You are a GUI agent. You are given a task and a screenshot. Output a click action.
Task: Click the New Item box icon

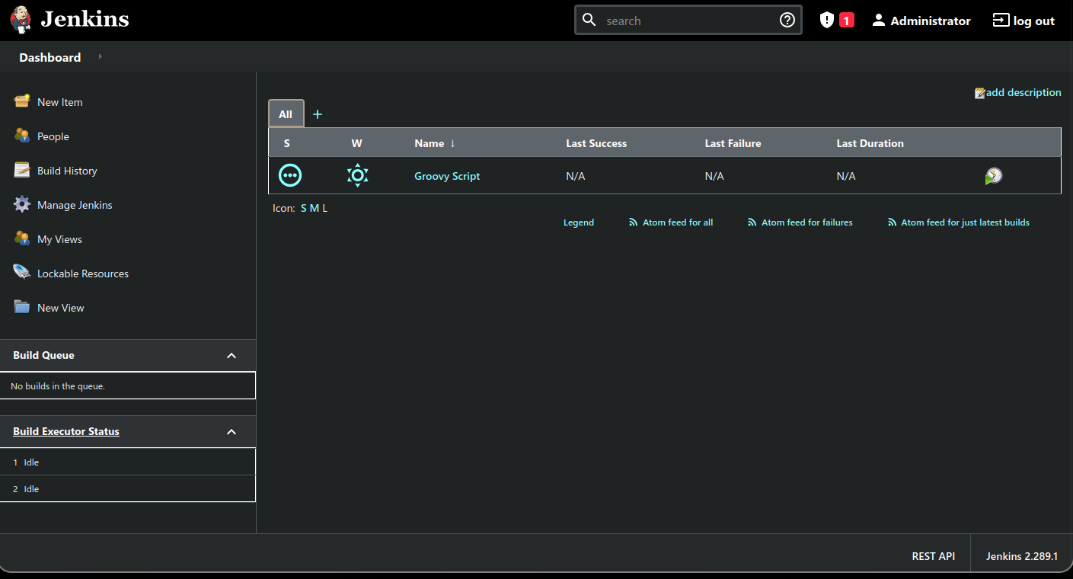22,101
